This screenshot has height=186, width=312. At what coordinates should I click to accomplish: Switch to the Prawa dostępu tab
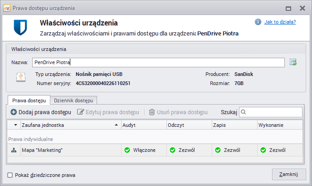tap(29, 101)
